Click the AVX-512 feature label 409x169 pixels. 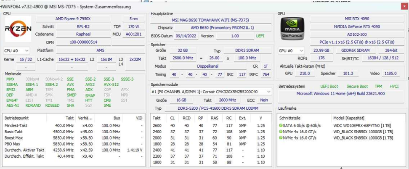tap(111, 84)
